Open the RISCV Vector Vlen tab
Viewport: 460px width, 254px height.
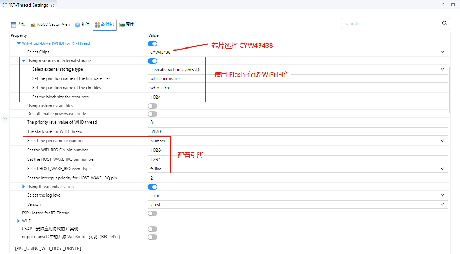50,24
